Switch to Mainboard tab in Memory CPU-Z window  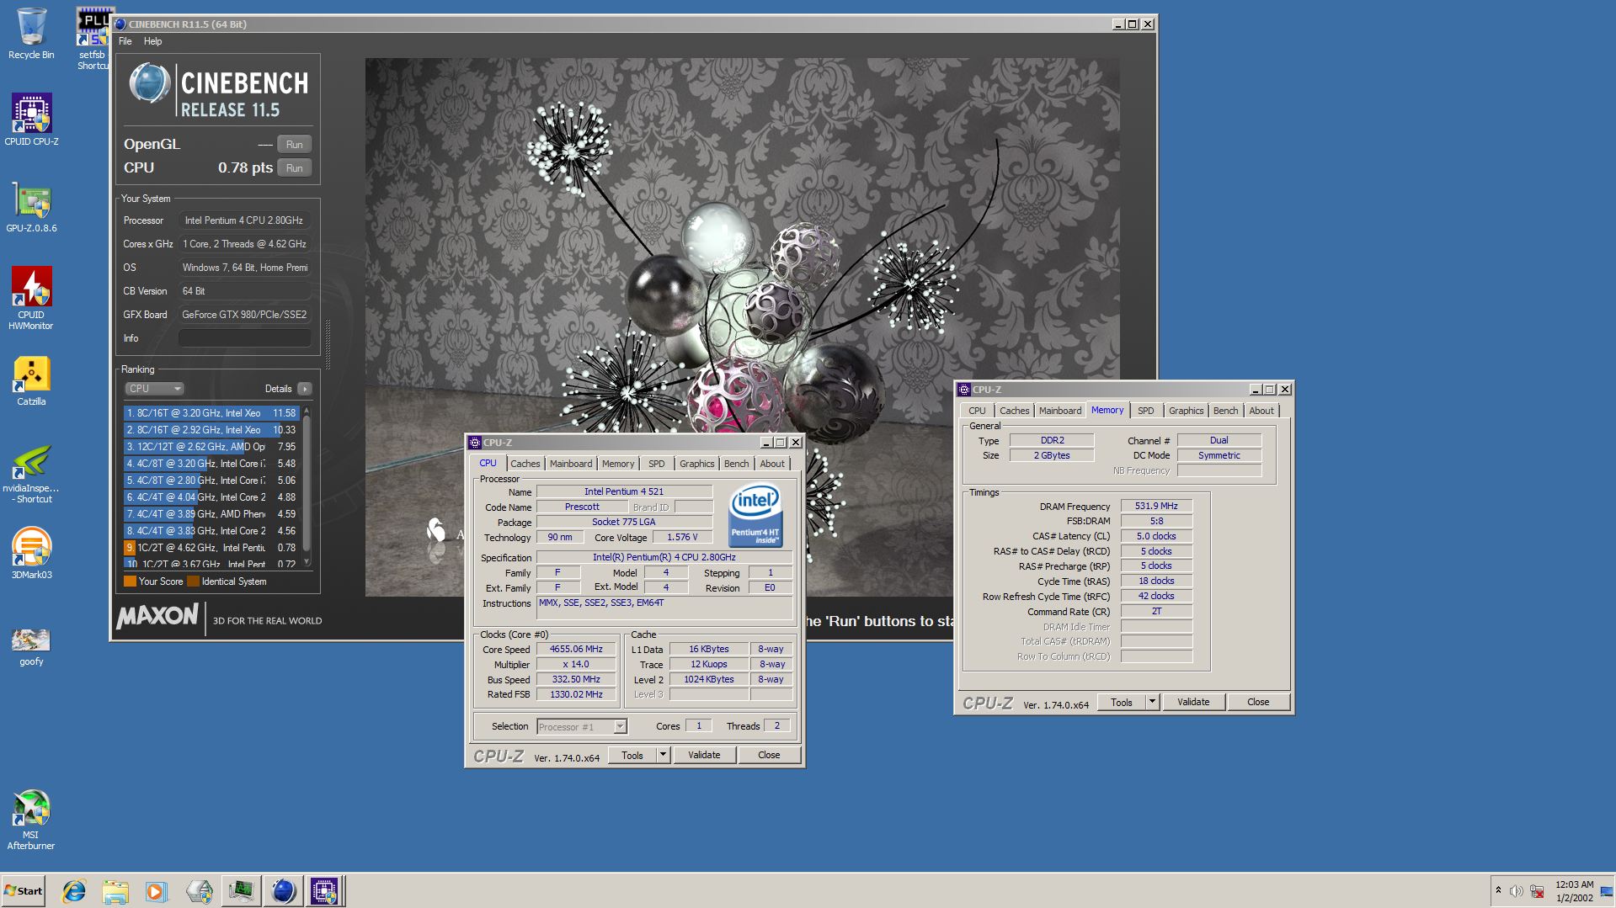[1060, 411]
